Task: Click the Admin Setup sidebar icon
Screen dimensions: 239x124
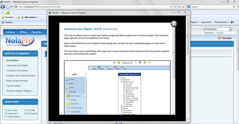Action: coord(67,91)
